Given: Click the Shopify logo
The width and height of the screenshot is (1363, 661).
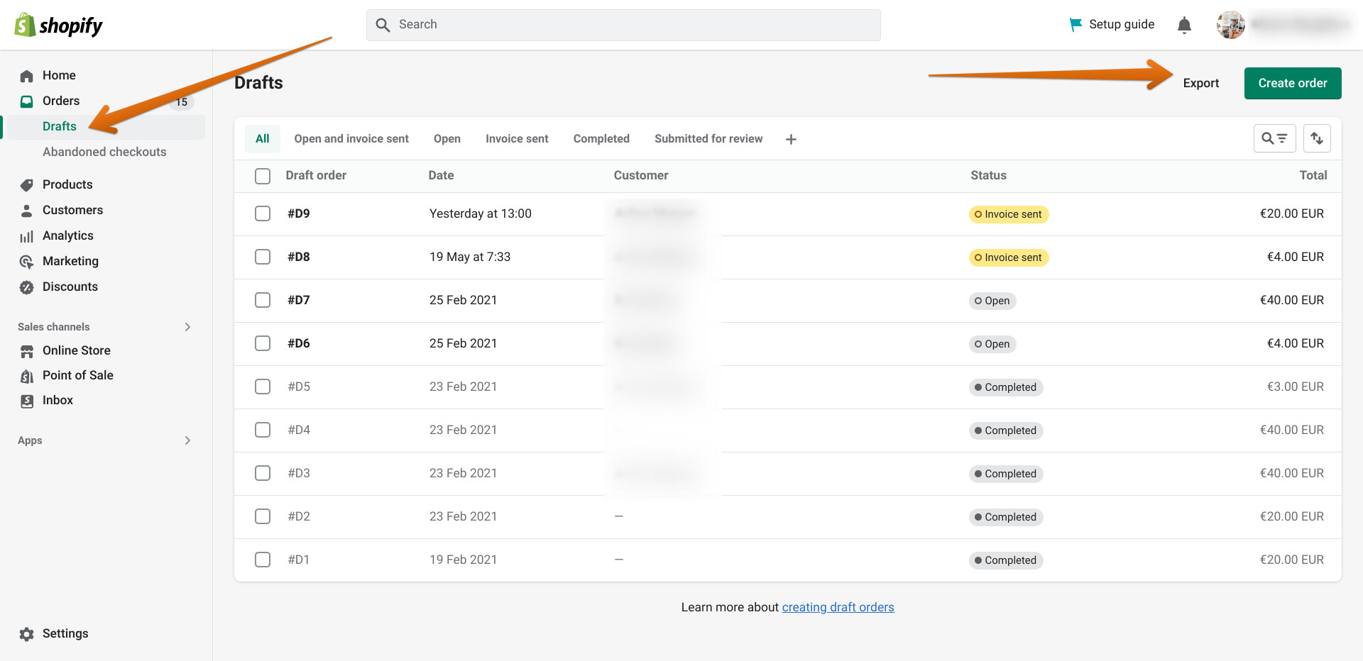Looking at the screenshot, I should click(58, 26).
